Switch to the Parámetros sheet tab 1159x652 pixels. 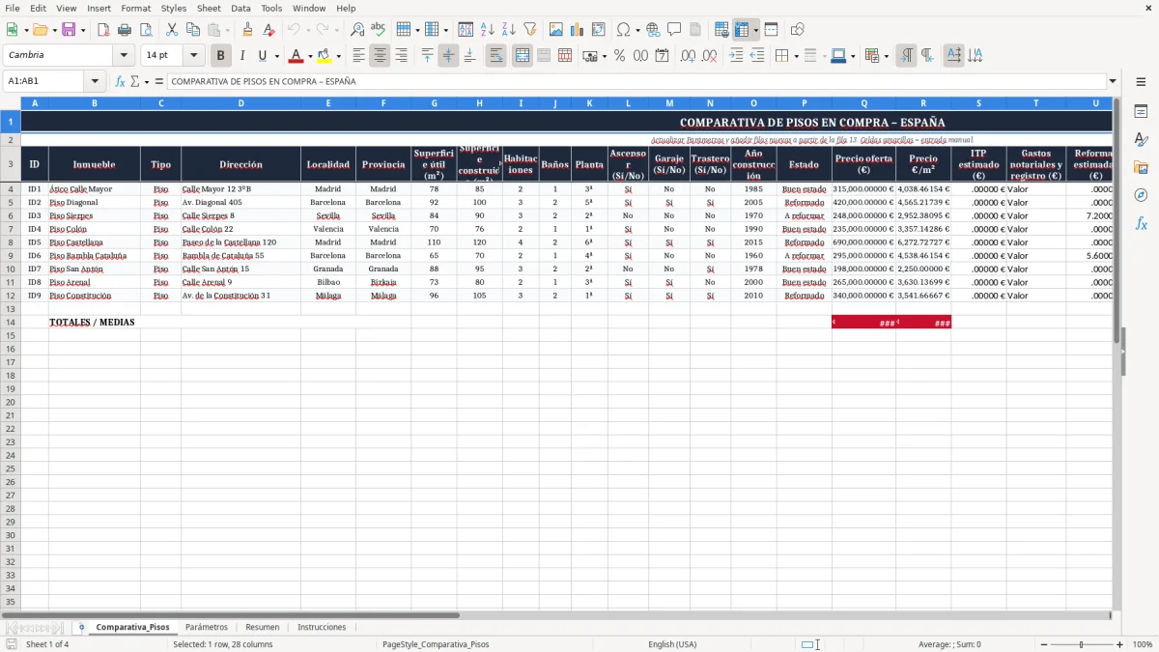(x=207, y=627)
